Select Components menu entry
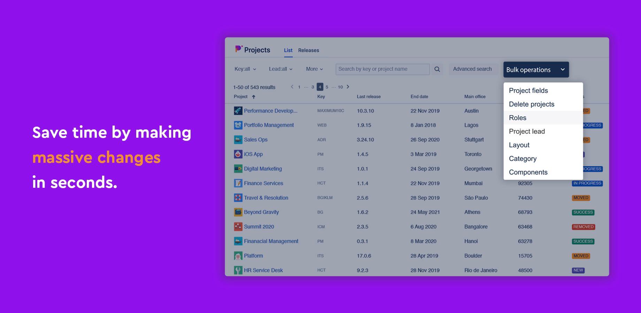The image size is (641, 313). pos(543,172)
